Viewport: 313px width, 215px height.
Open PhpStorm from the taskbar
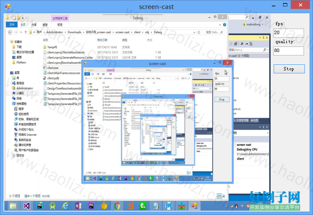pos(91,206)
